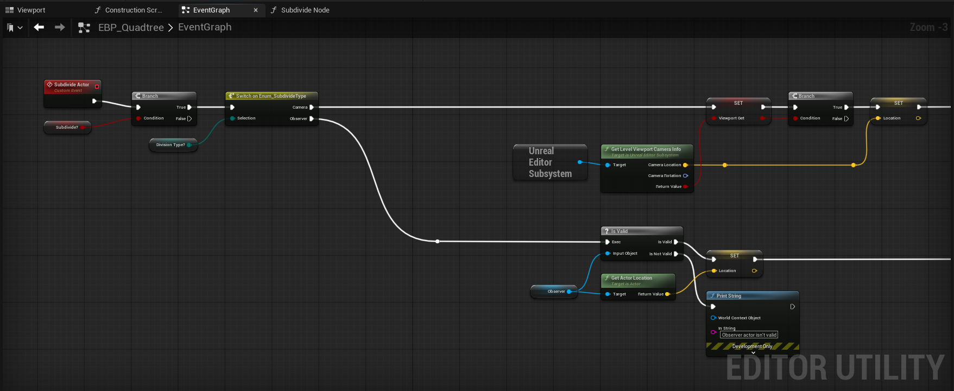Image resolution: width=954 pixels, height=391 pixels.
Task: Click the Camera Location output pin
Action: click(x=685, y=165)
